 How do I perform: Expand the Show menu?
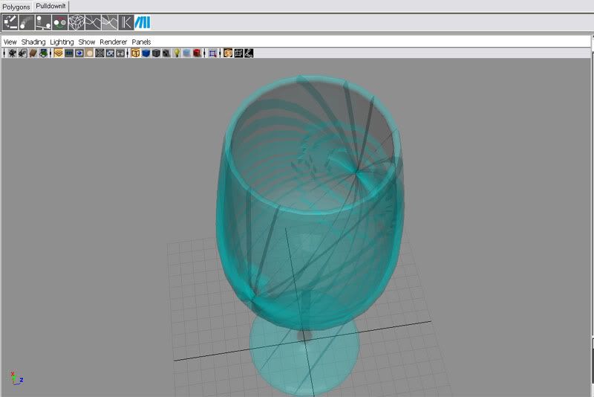click(x=87, y=42)
